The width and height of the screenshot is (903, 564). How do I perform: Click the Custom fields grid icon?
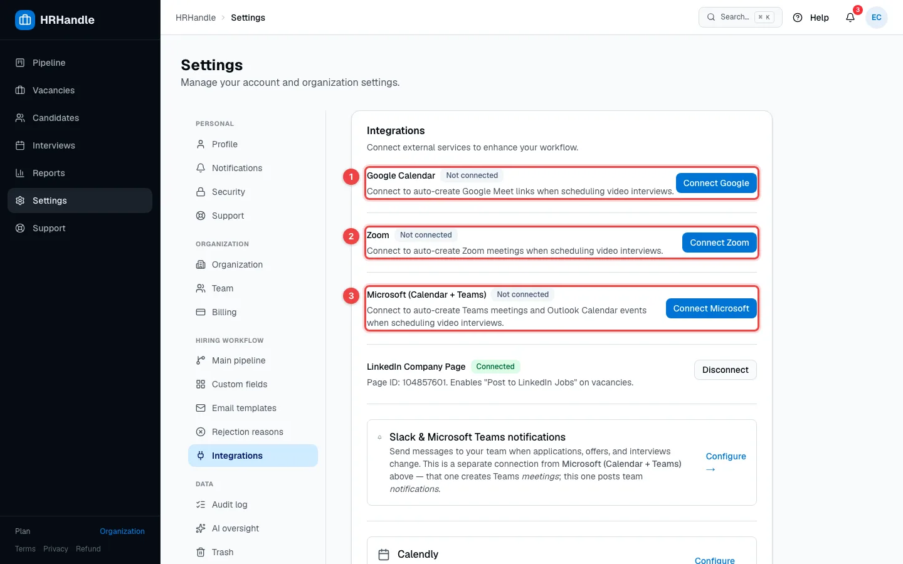[201, 384]
